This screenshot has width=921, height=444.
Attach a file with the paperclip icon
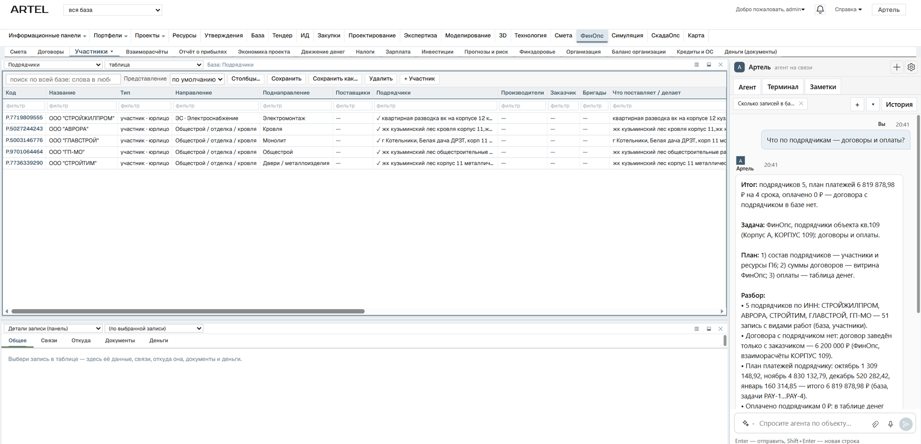tap(875, 424)
